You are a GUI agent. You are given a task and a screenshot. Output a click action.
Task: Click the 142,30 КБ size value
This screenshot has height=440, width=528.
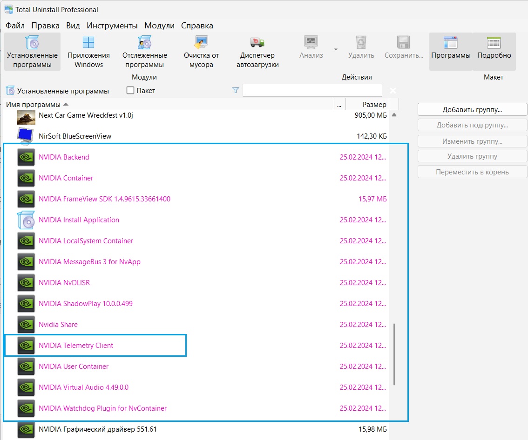[x=372, y=136]
